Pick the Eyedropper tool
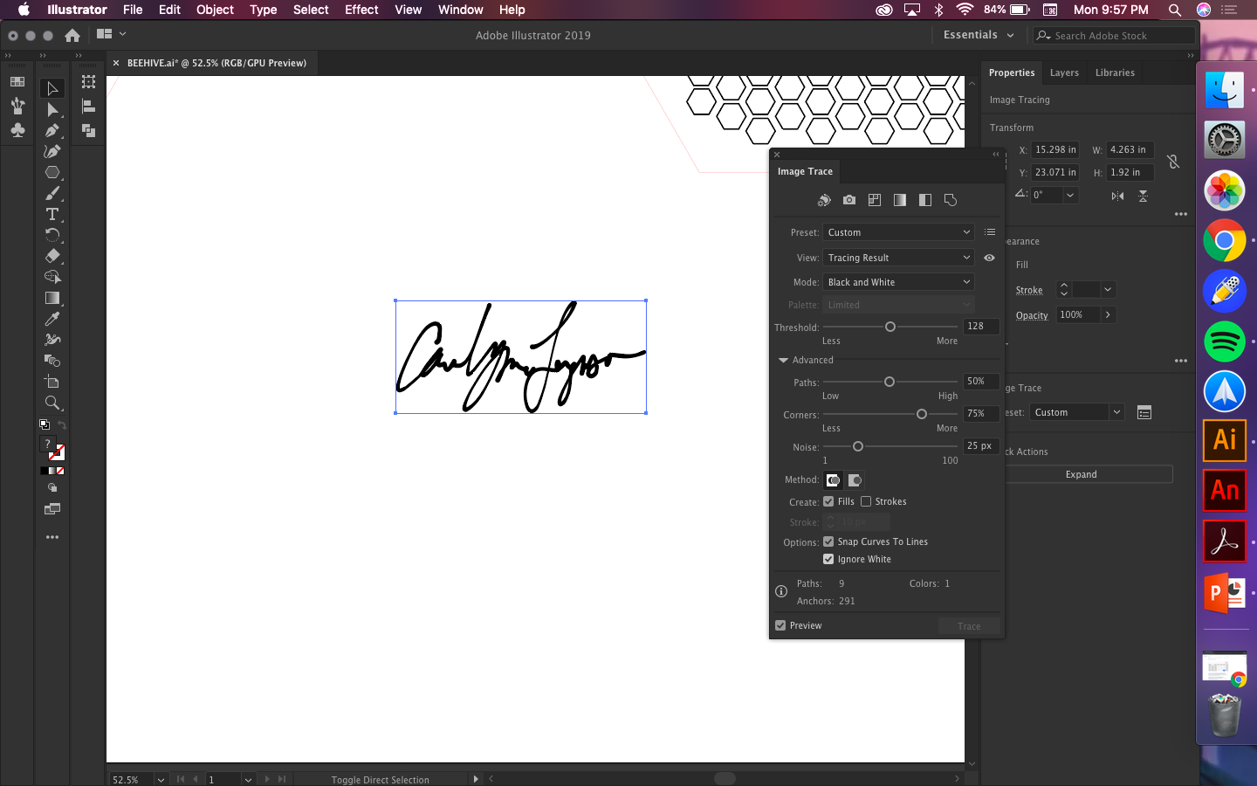The image size is (1257, 786). pyautogui.click(x=52, y=319)
